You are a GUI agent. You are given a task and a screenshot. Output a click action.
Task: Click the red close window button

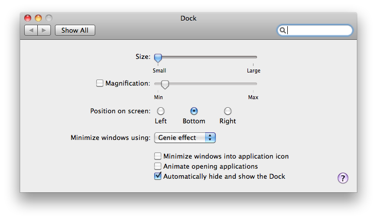(28, 18)
